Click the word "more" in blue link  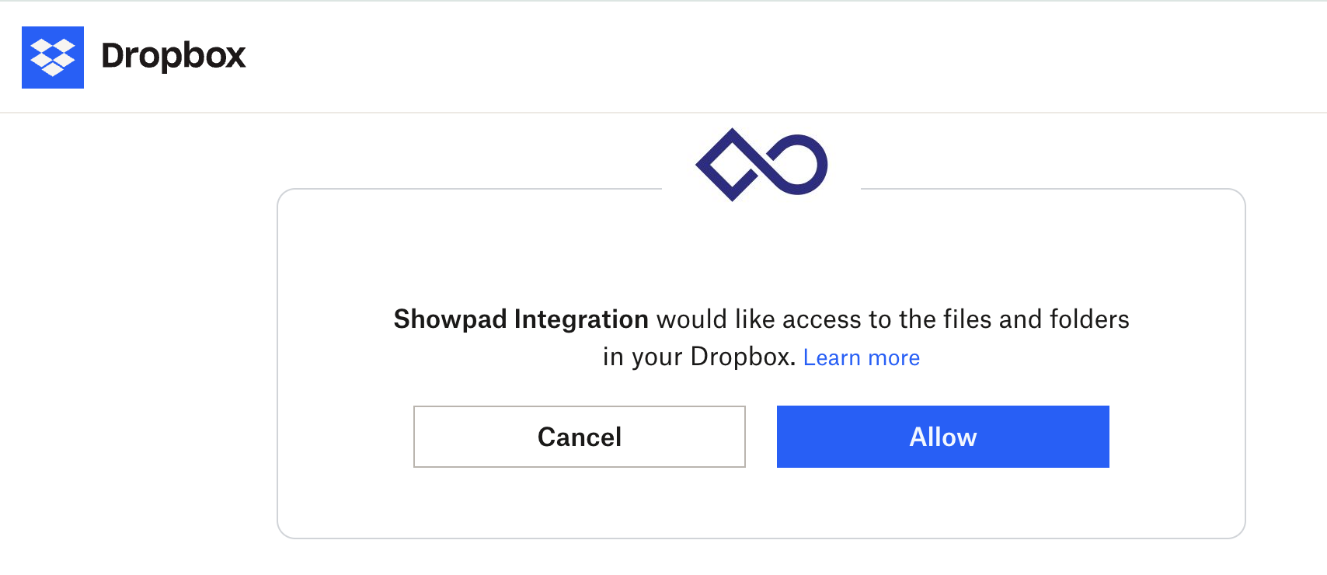click(x=894, y=357)
